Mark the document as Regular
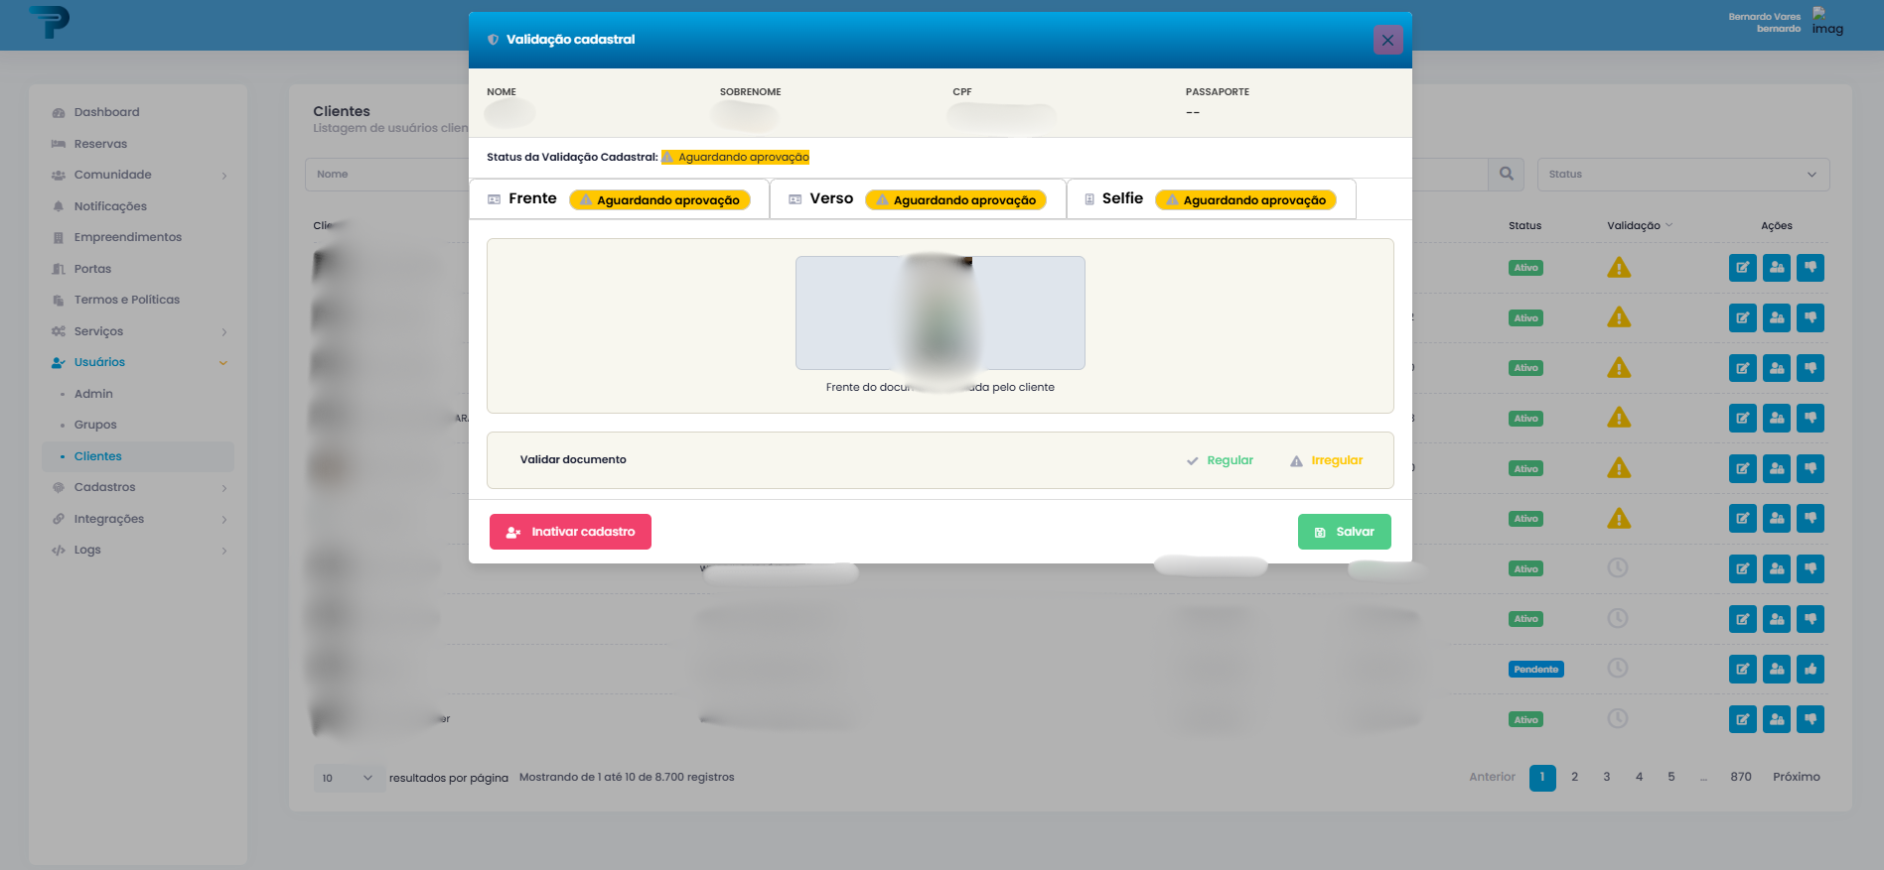1884x870 pixels. coord(1220,460)
